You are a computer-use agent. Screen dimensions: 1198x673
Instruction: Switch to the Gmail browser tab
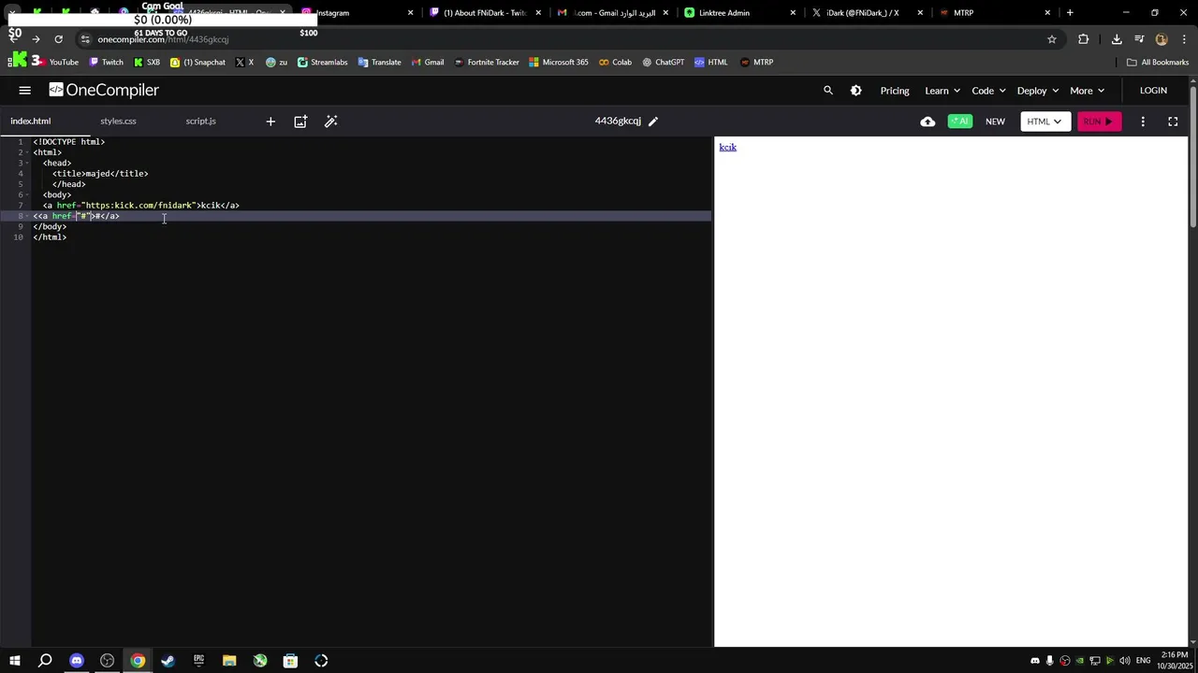(x=613, y=13)
